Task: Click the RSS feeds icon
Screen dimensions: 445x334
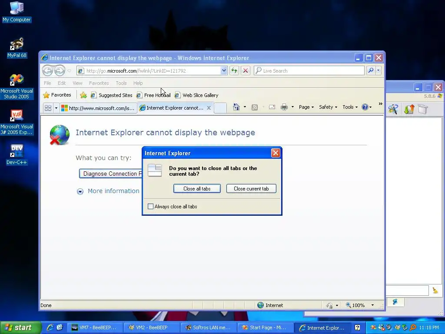Action: (x=255, y=107)
